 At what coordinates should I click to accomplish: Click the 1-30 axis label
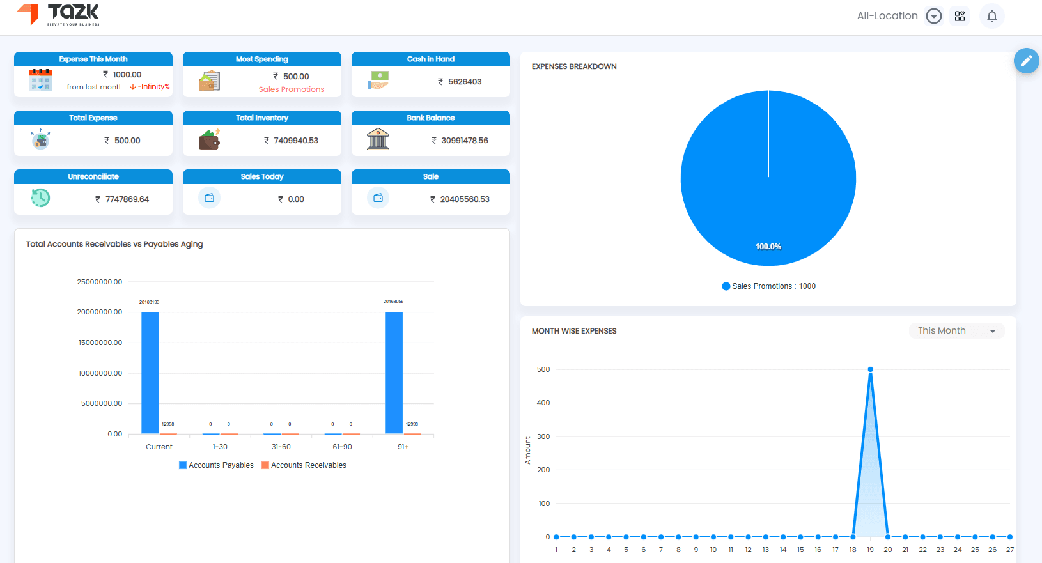(x=220, y=447)
